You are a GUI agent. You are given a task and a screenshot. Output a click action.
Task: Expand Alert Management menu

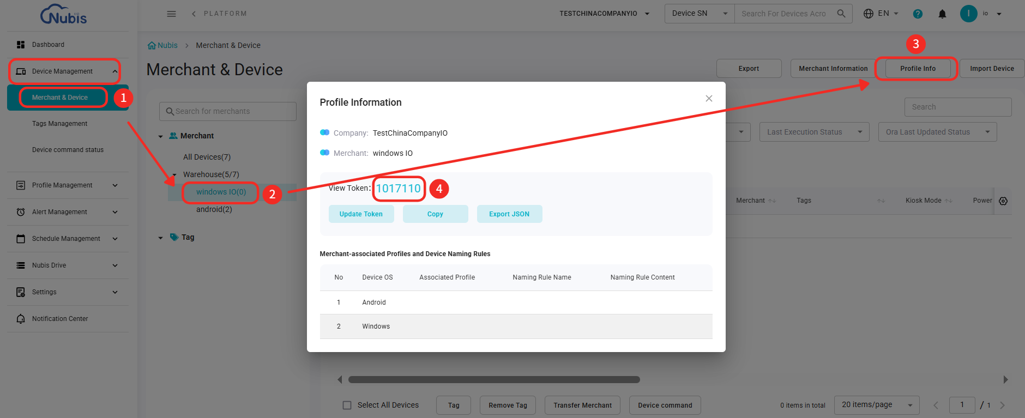coord(68,212)
